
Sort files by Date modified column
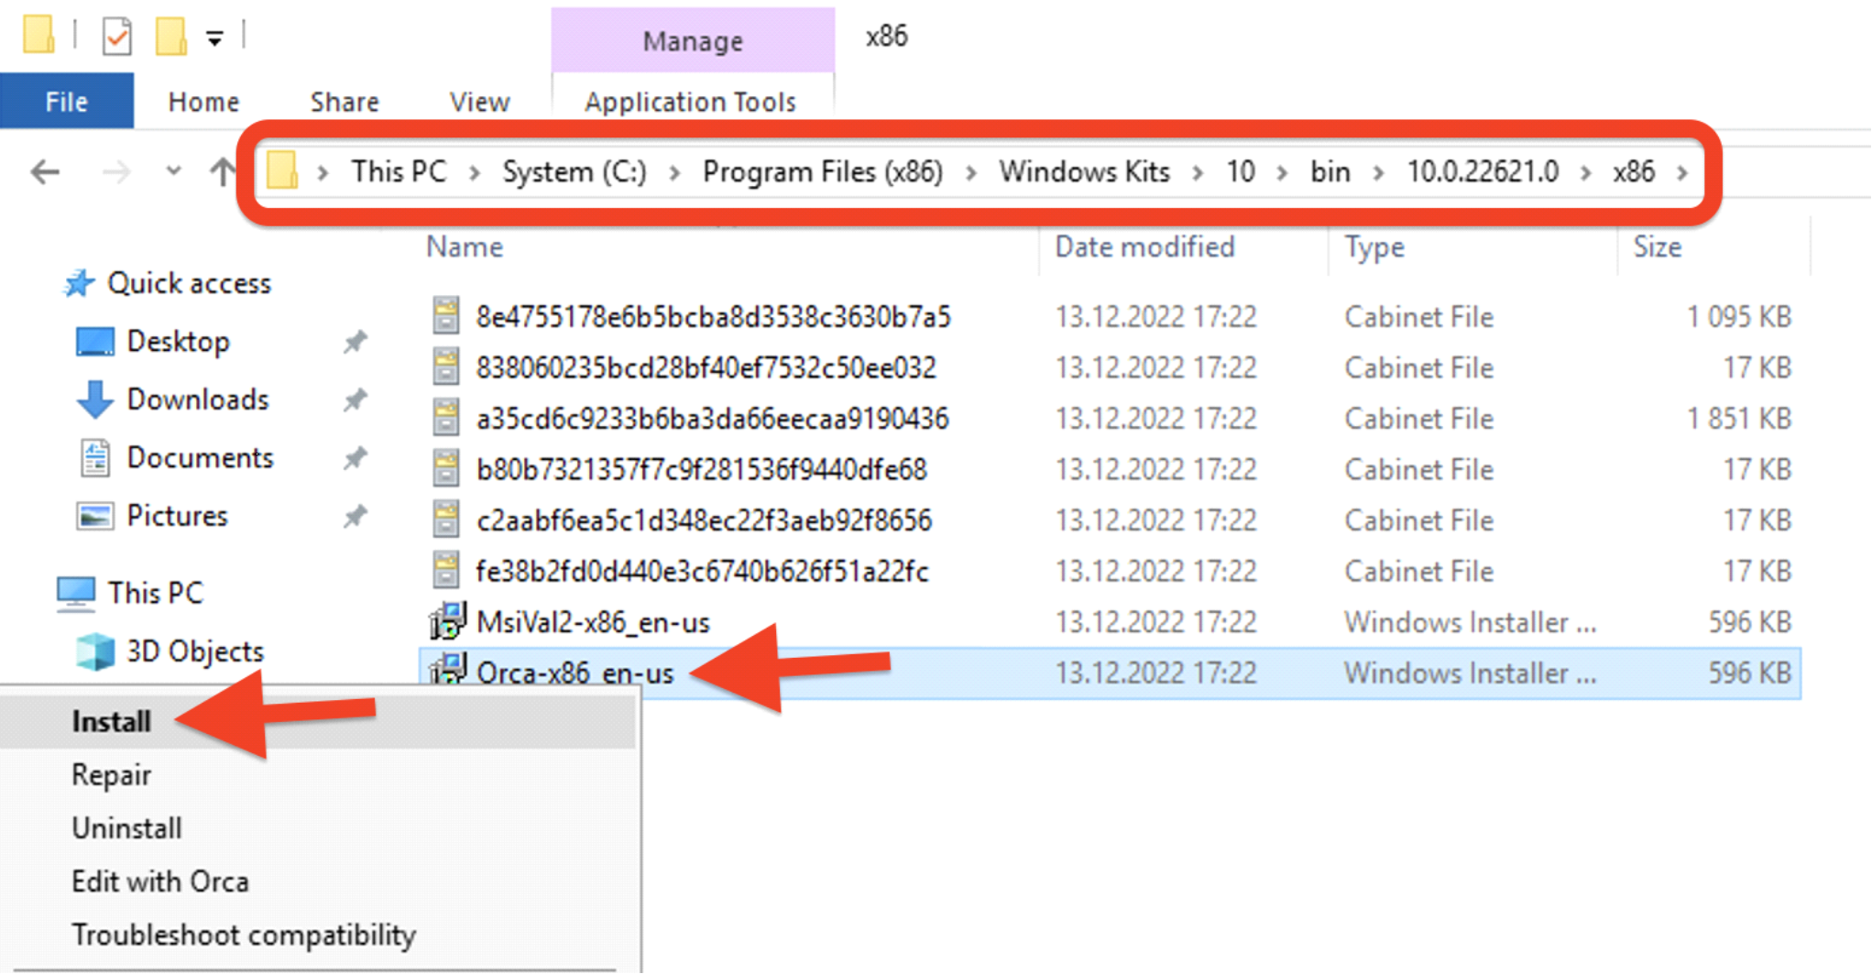click(x=1144, y=247)
